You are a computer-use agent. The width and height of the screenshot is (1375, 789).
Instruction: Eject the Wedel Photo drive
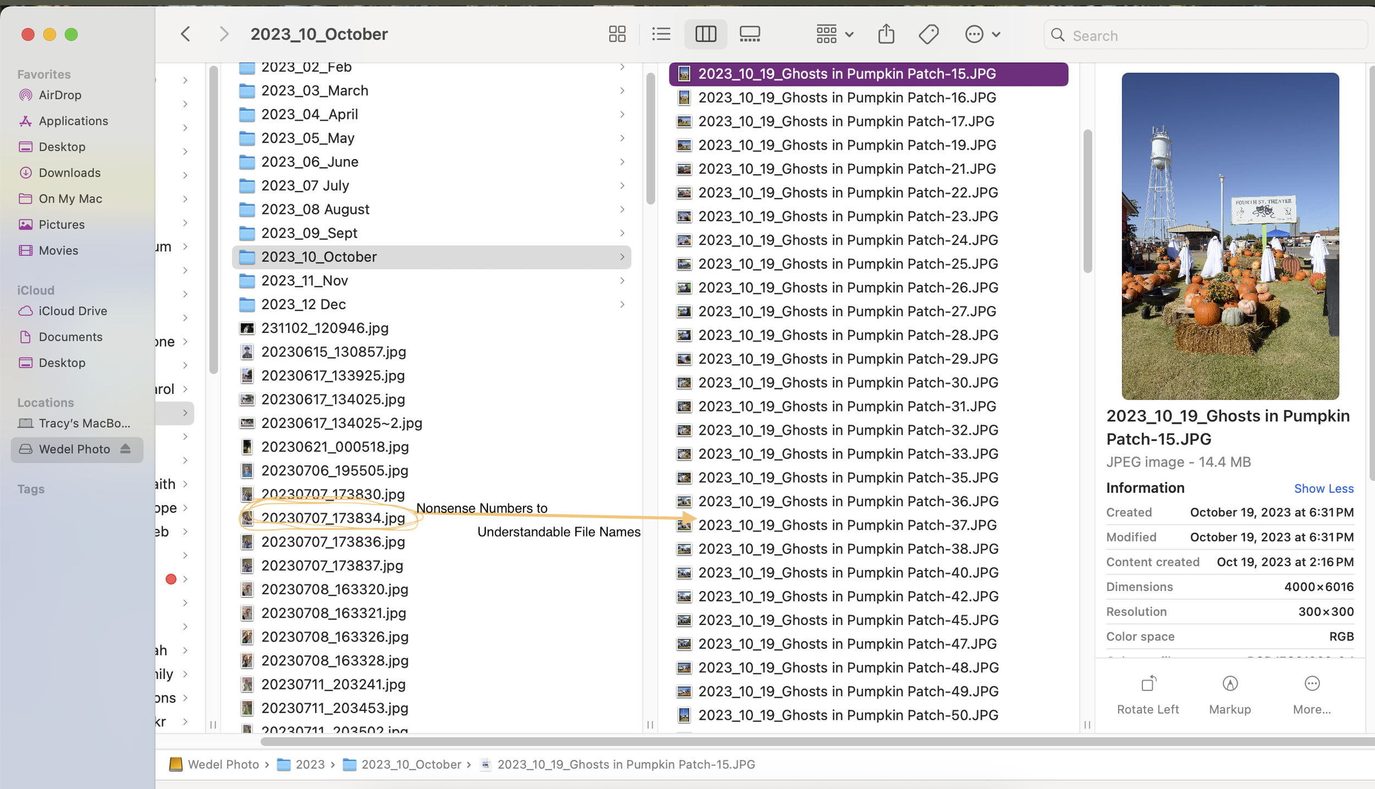(x=125, y=449)
